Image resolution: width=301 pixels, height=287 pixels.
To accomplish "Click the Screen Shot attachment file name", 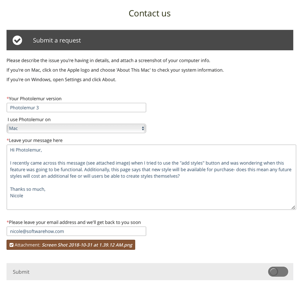I will pos(87,245).
